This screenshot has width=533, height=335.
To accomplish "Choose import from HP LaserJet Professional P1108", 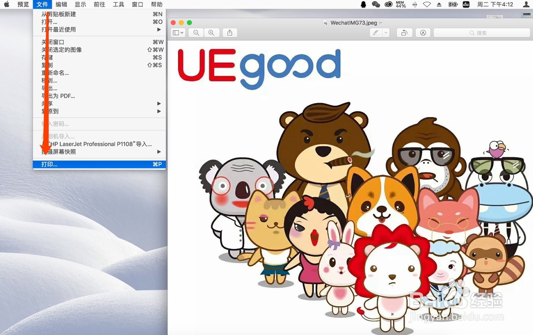I will tap(99, 144).
